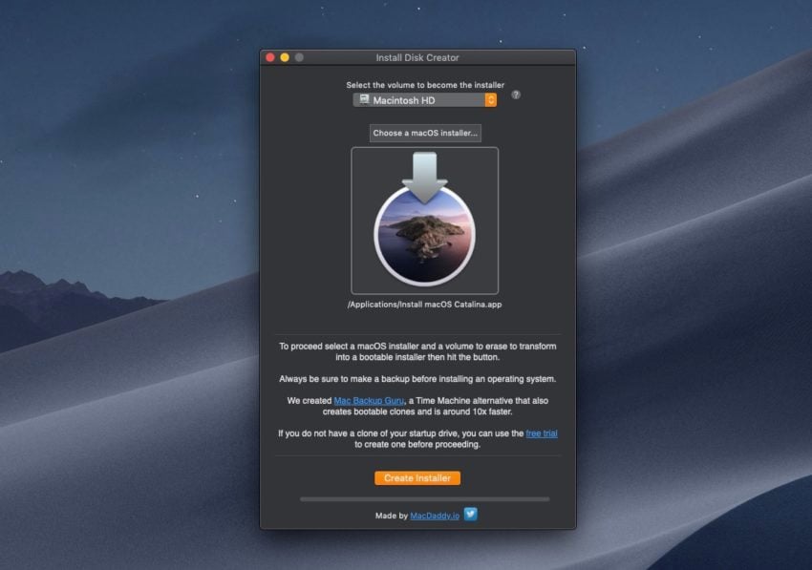Click the macOS Catalina installer image
812x570 pixels.
pyautogui.click(x=425, y=221)
